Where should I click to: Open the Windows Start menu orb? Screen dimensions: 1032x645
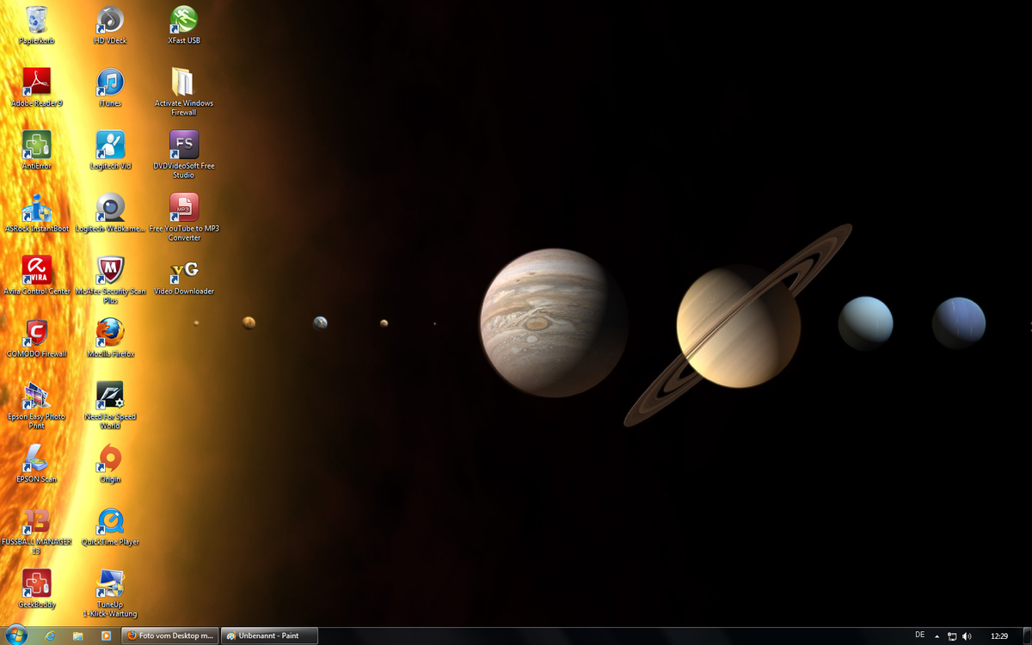click(x=16, y=636)
